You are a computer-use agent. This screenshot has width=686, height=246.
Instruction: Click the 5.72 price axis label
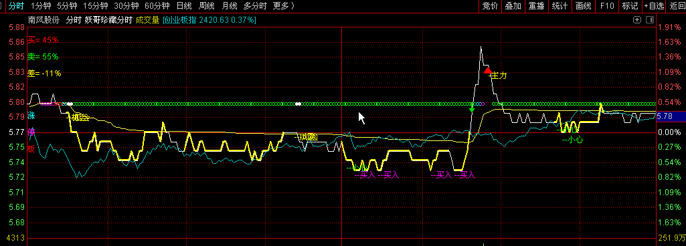(x=17, y=177)
